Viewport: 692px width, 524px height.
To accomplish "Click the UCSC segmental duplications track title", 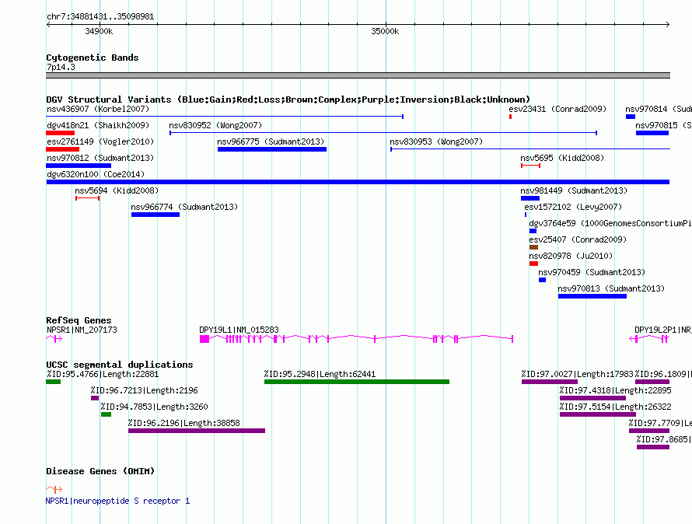I will [120, 365].
